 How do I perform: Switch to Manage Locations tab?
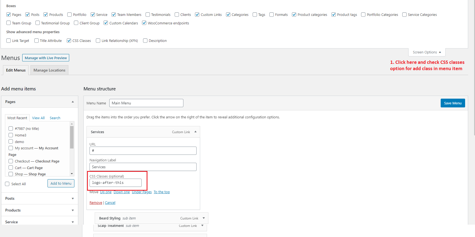tap(49, 70)
